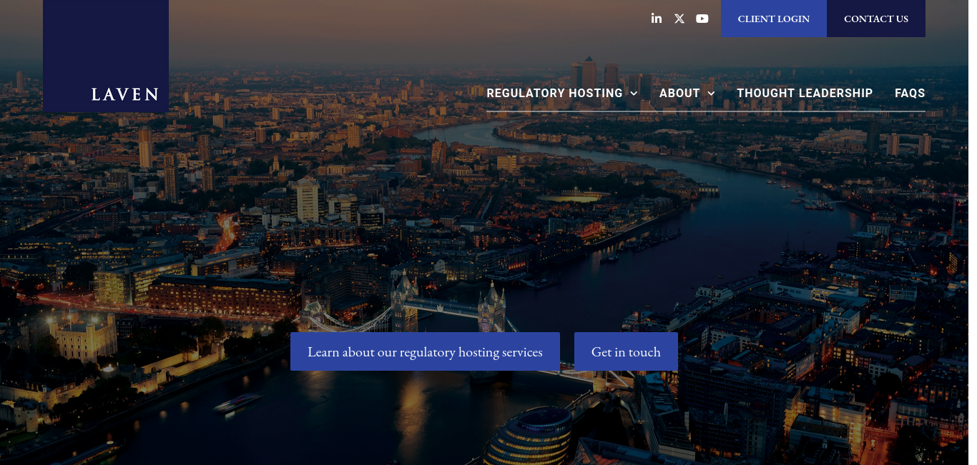Open the Contact Us button

tap(876, 19)
